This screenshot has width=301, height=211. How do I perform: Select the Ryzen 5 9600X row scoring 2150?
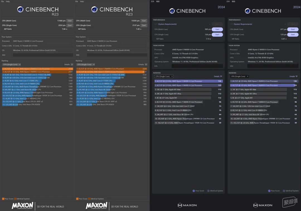pyautogui.click(x=37, y=72)
